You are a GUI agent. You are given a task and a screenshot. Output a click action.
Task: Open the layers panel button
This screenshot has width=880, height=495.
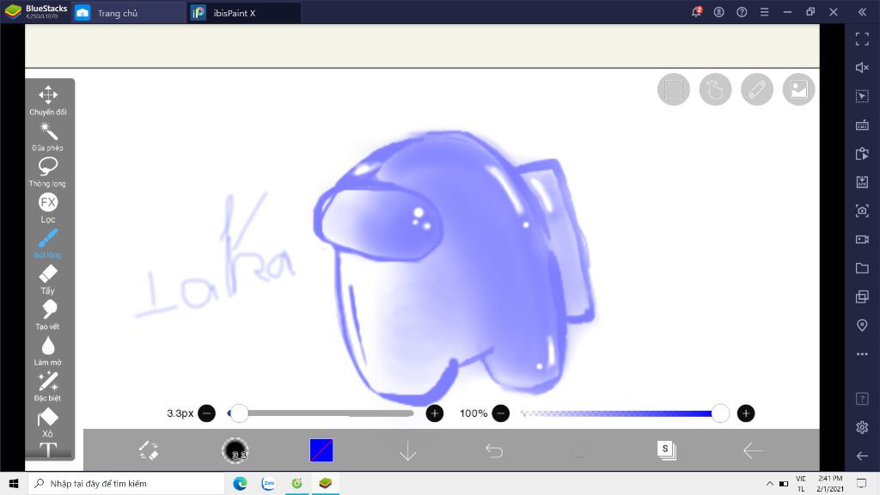coord(666,450)
